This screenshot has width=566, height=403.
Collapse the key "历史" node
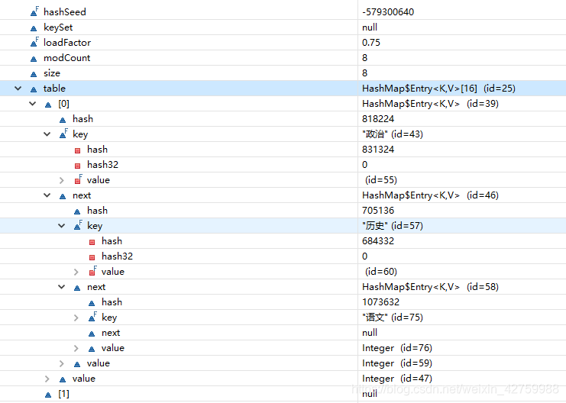click(61, 226)
